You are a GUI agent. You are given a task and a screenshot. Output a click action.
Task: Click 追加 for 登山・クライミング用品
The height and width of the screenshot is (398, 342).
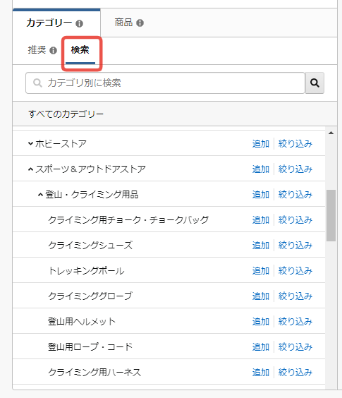261,195
